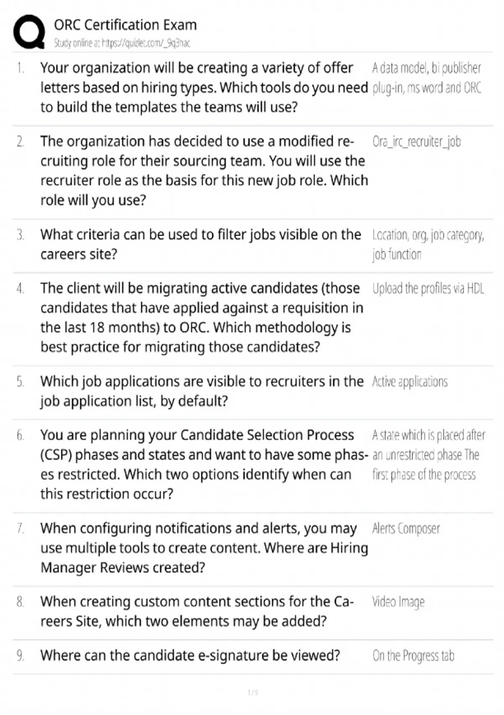Viewport: 504px width, 715px height.
Task: Click the 'Alerts Composer' answer
Action: pyautogui.click(x=406, y=529)
